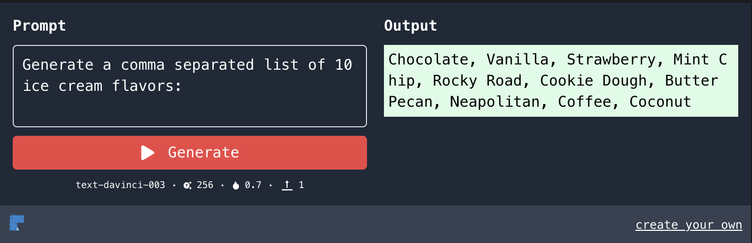Click the 256 max tokens value

pos(205,185)
